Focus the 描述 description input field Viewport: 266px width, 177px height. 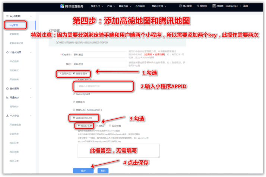100,64
